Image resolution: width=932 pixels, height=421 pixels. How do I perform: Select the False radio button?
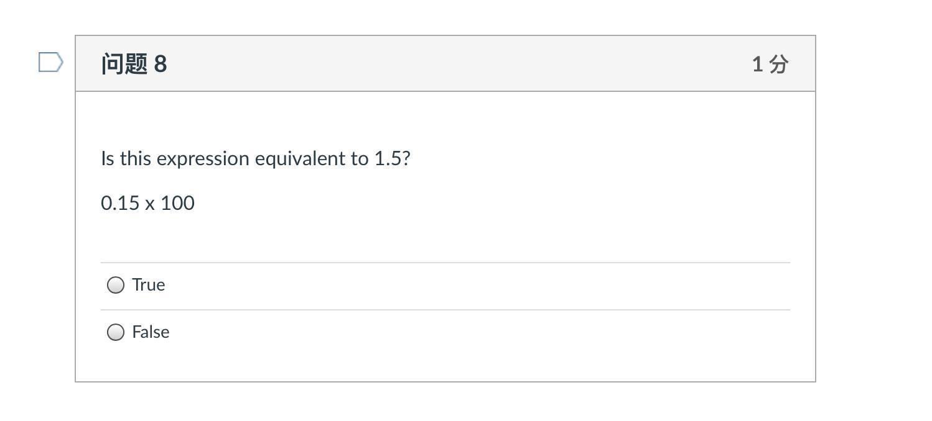[116, 332]
